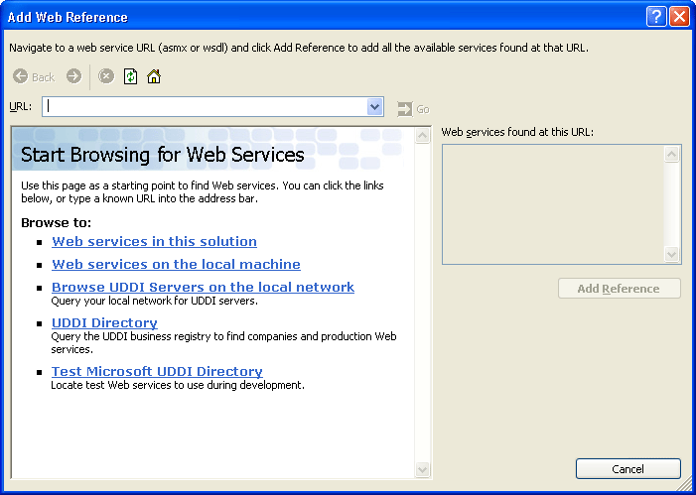The width and height of the screenshot is (696, 495).
Task: Open the Test Microsoft UDDI Directory link
Action: point(157,371)
